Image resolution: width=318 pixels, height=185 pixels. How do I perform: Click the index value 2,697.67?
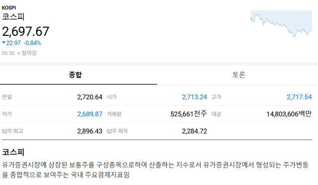click(25, 31)
